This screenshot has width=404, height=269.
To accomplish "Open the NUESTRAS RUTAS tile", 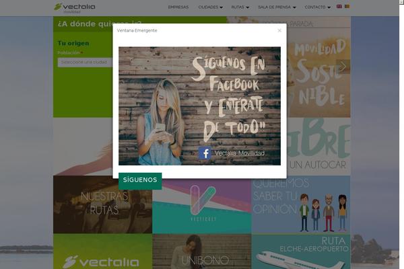I will coord(102,204).
